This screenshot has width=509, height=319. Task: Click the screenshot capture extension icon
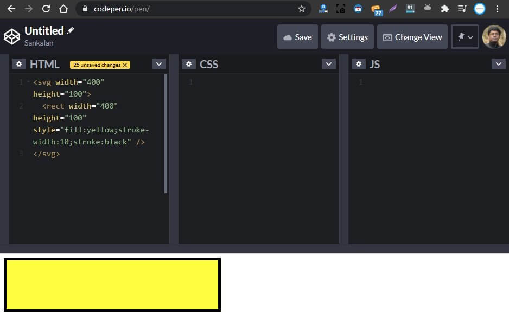[341, 9]
